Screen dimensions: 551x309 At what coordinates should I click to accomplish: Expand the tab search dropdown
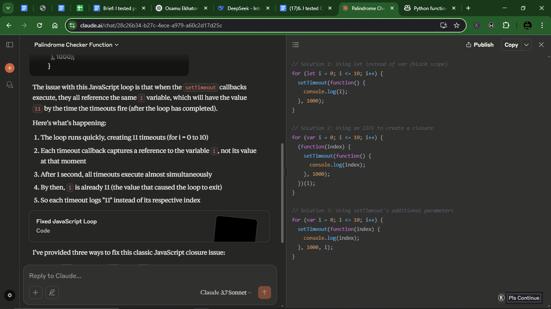tap(8, 8)
